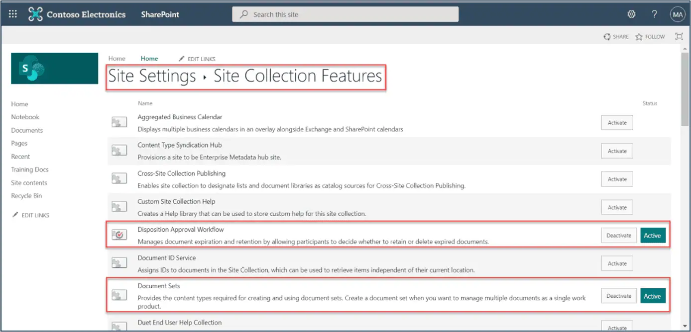Viewport: 691px width, 332px height.
Task: Deactivate the Disposition Approval Workflow feature
Action: pyautogui.click(x=618, y=236)
